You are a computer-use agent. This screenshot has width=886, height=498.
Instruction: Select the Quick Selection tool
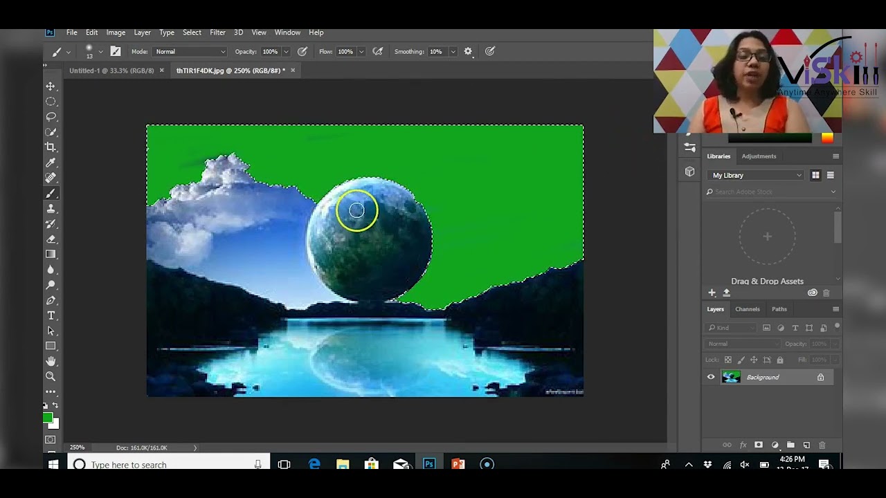51,132
